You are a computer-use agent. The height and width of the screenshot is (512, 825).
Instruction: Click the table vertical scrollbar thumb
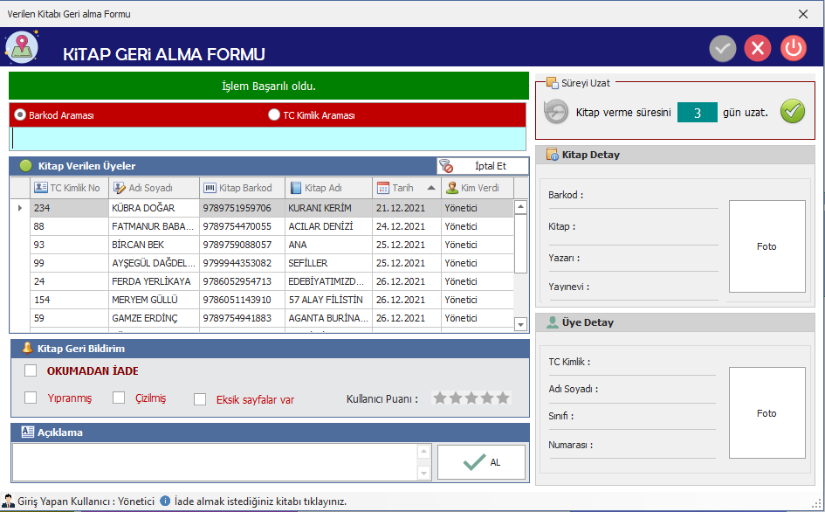520,243
